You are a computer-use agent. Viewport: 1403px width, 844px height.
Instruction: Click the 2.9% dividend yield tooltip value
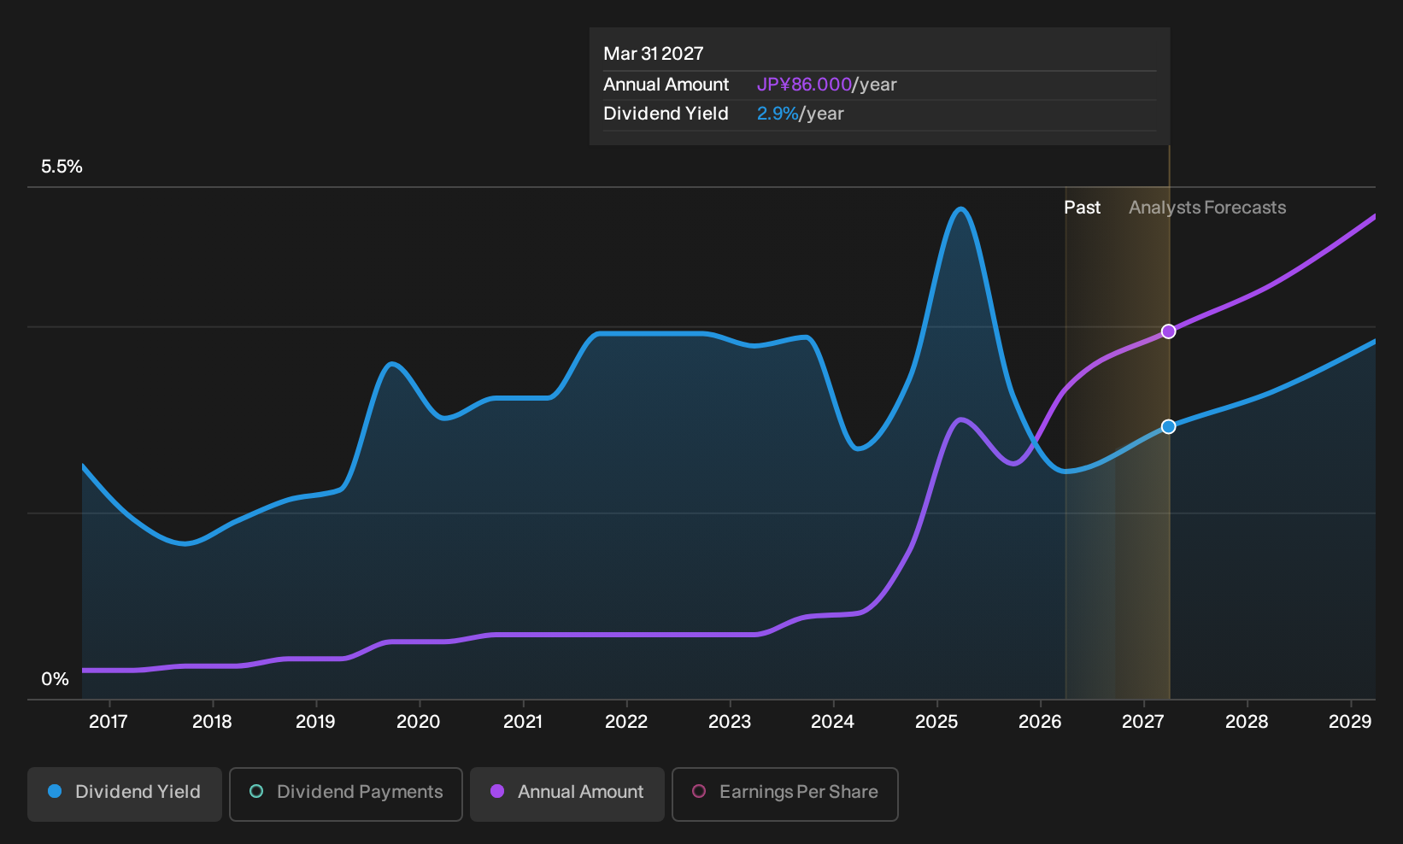click(x=778, y=114)
